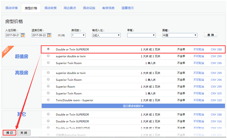
Task: Click 不可取消 link in Superior Room row
Action: pyautogui.click(x=199, y=87)
